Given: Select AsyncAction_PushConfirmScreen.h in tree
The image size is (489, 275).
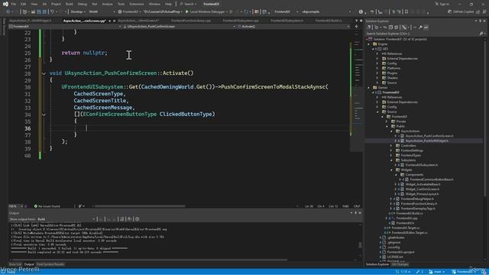Looking at the screenshot, I should click(429, 136).
